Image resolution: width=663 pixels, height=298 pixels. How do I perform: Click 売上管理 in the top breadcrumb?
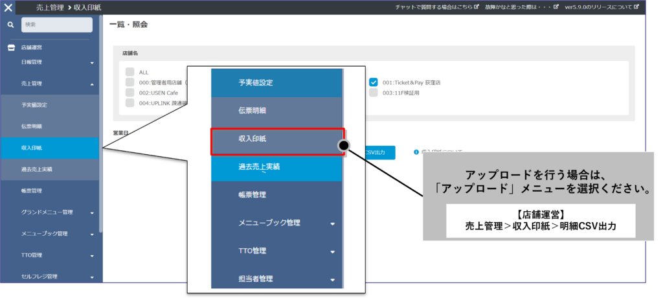tap(50, 8)
